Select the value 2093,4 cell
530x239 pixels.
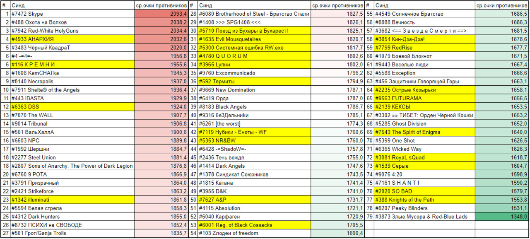(161, 14)
